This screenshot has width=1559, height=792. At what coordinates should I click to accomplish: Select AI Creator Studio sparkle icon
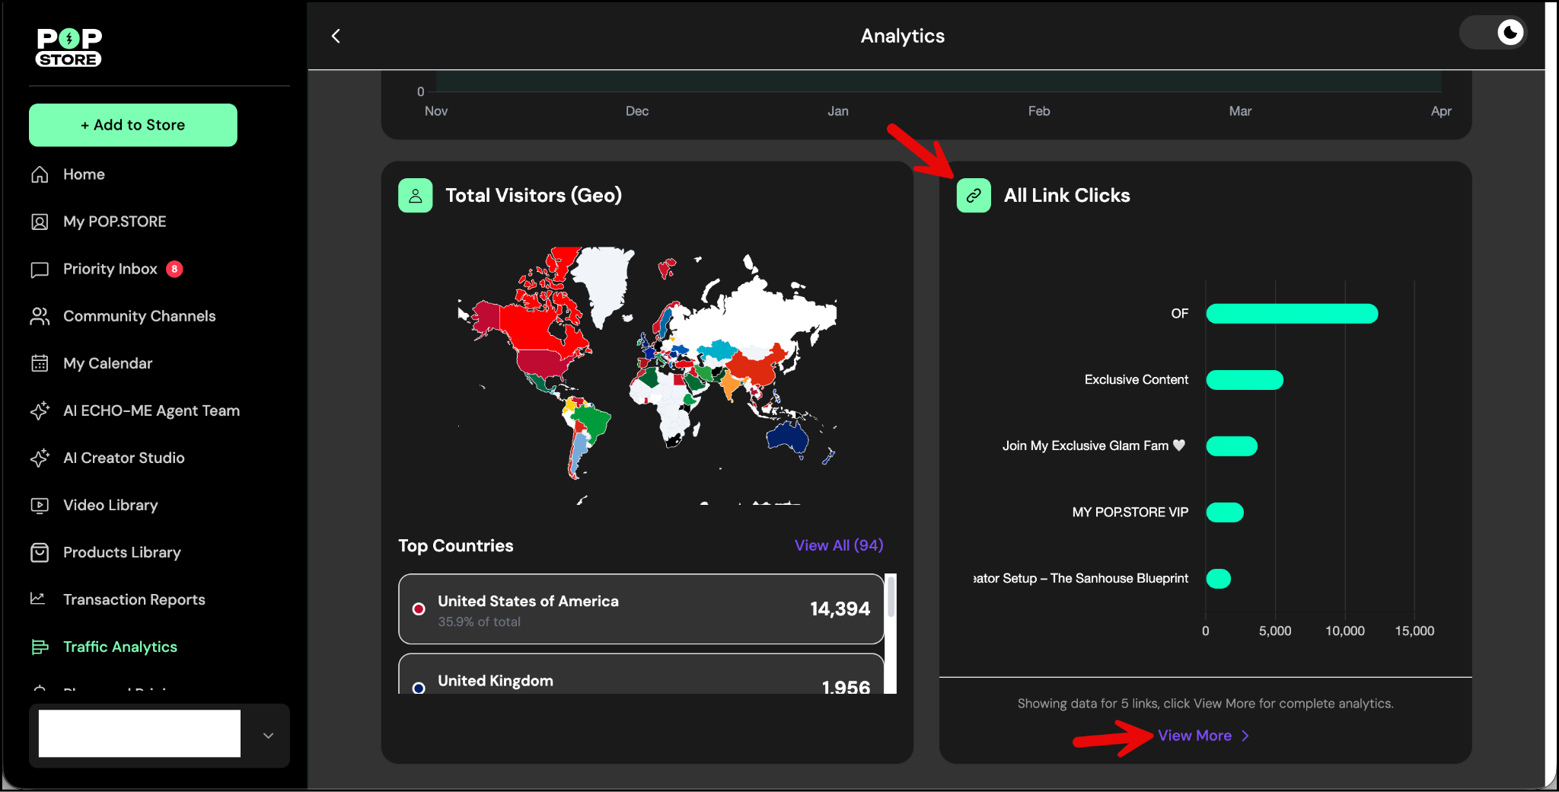[x=40, y=458]
